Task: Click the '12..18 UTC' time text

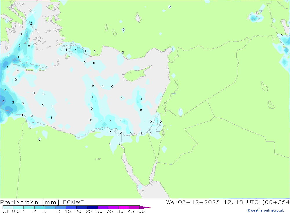Action: (x=241, y=202)
